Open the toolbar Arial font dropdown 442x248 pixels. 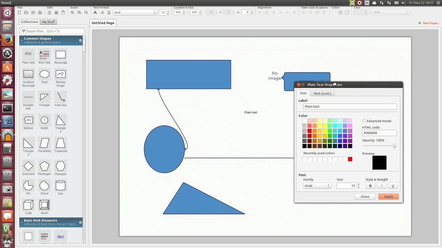(135, 12)
